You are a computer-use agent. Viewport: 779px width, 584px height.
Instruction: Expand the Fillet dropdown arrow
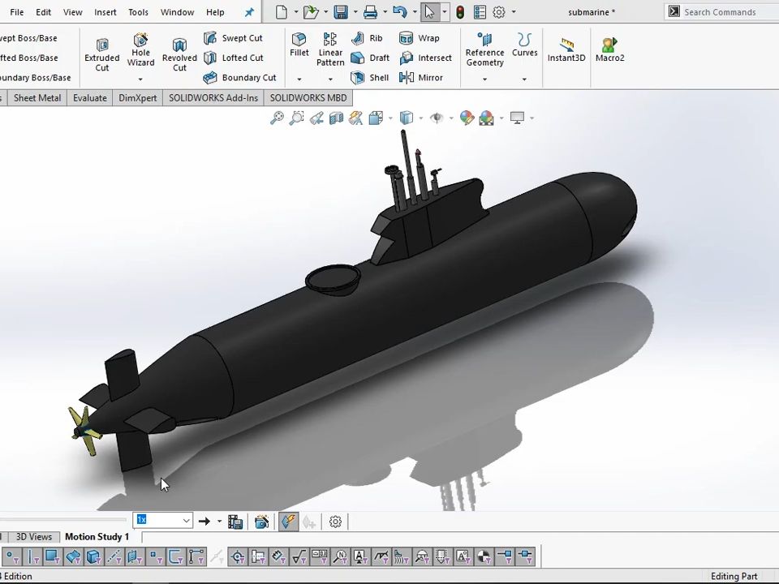click(x=299, y=79)
